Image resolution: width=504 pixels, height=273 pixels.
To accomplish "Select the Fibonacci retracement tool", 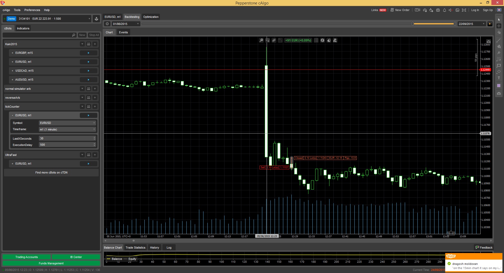I will [x=499, y=59].
